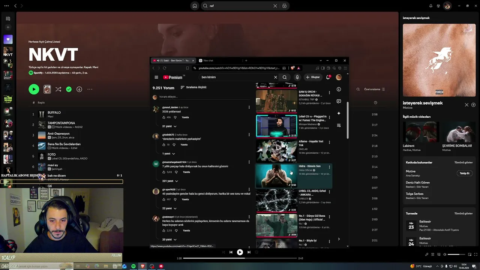This screenshot has height=270, width=480.
Task: Toggle shuffle for the NKVT playlist
Action: (58, 89)
